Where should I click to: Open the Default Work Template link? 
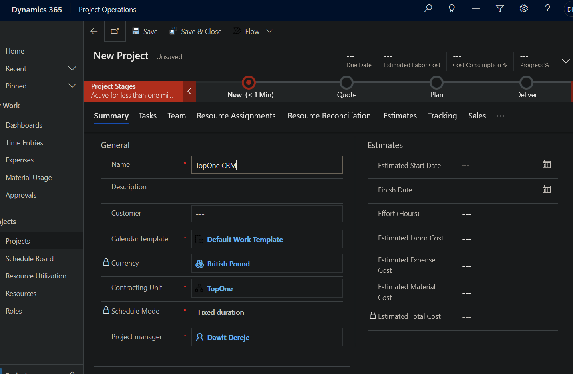click(x=245, y=240)
